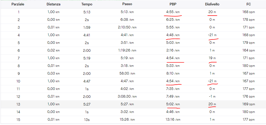The height and width of the screenshot is (125, 266).
Task: Click the Passo column header
Action: coord(127,4)
